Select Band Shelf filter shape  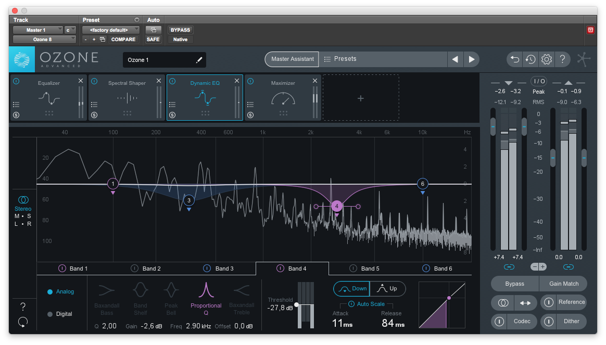click(x=140, y=299)
